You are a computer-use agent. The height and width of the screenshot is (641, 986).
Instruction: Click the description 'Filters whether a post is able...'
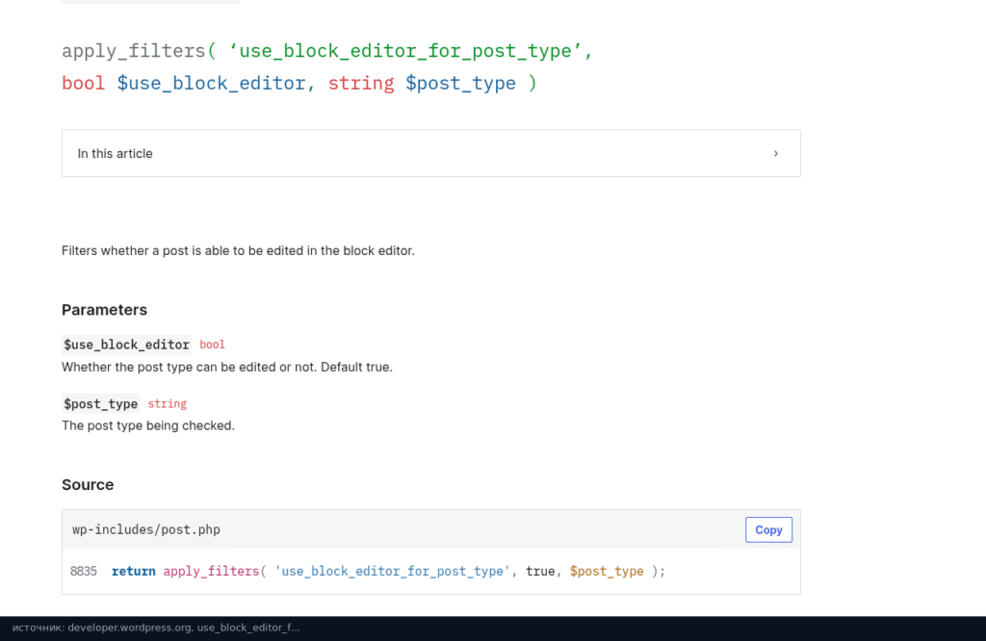point(239,251)
